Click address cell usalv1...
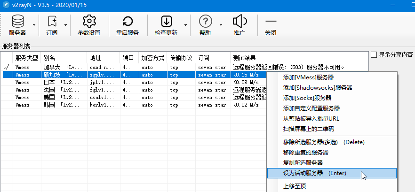Image resolution: width=415 pixels, height=192 pixels. tap(102, 97)
